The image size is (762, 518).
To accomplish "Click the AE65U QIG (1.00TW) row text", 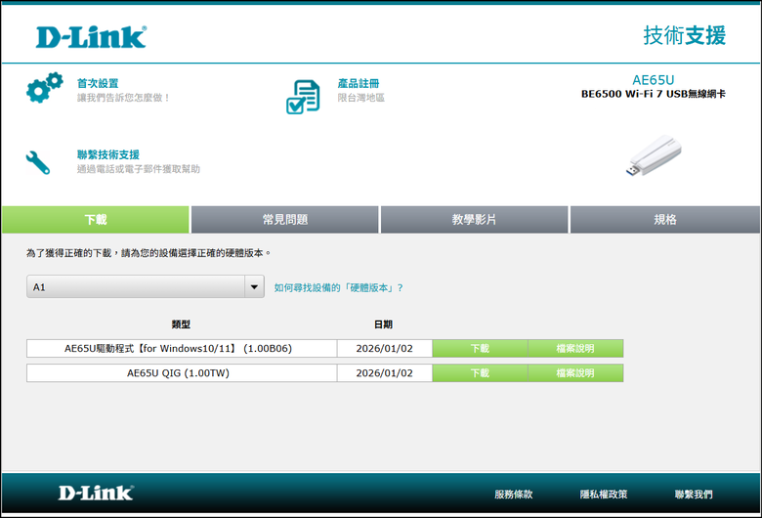I will click(x=179, y=373).
